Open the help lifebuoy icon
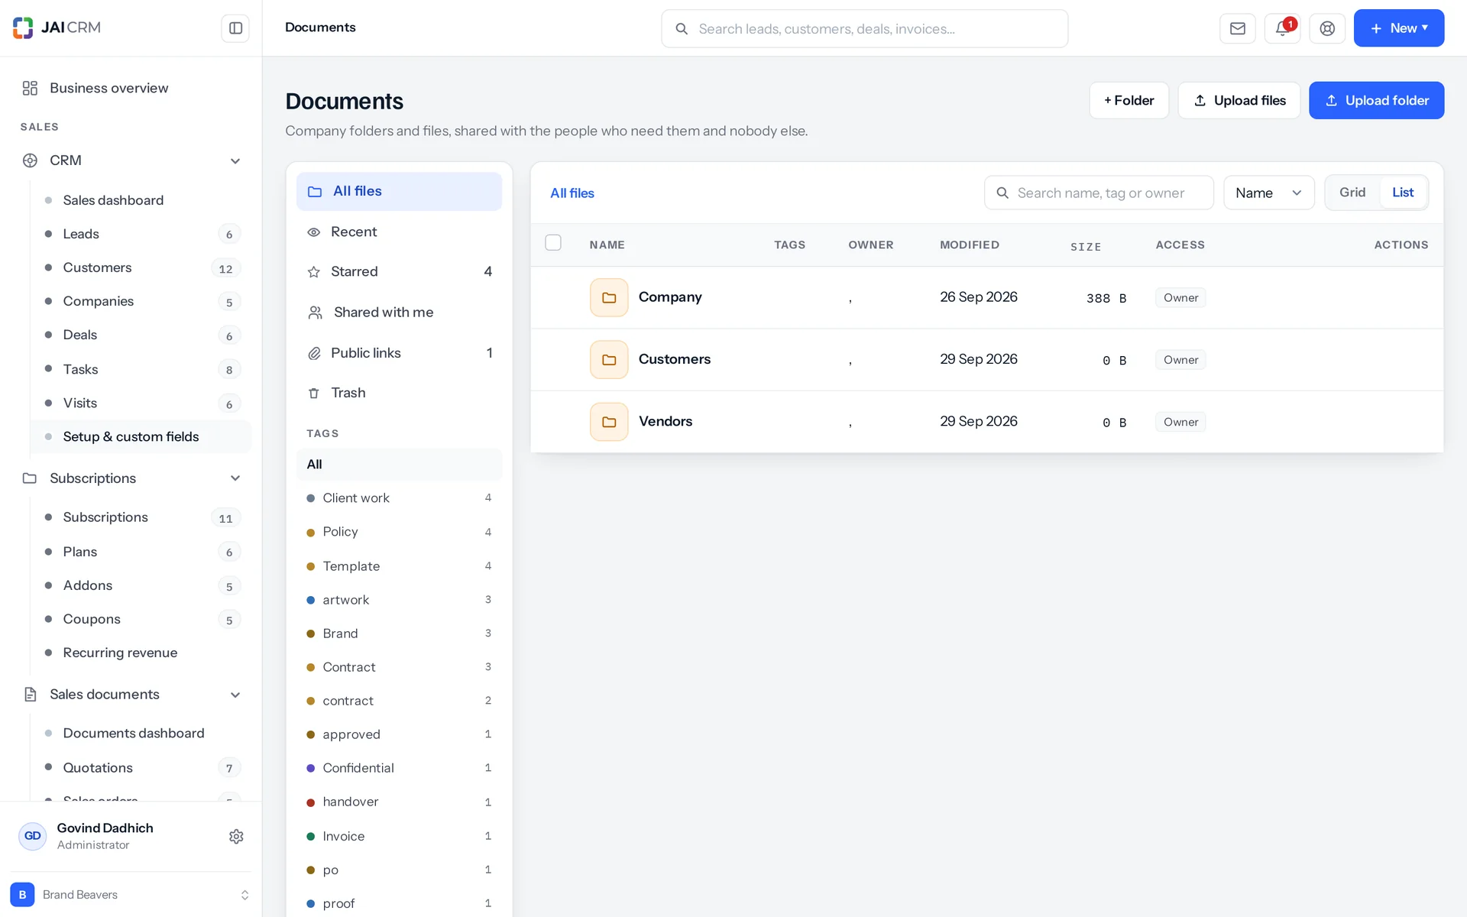The image size is (1467, 917). pyautogui.click(x=1327, y=28)
